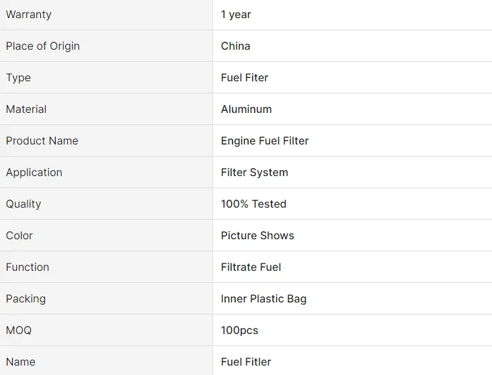492x375 pixels.
Task: Click the Product Name label
Action: 42,140
